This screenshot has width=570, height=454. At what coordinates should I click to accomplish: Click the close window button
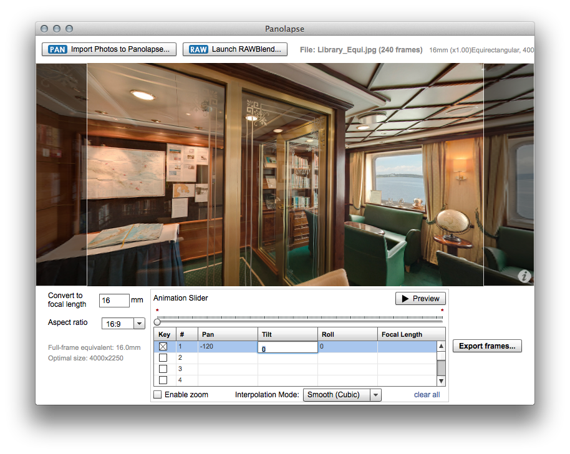(44, 29)
